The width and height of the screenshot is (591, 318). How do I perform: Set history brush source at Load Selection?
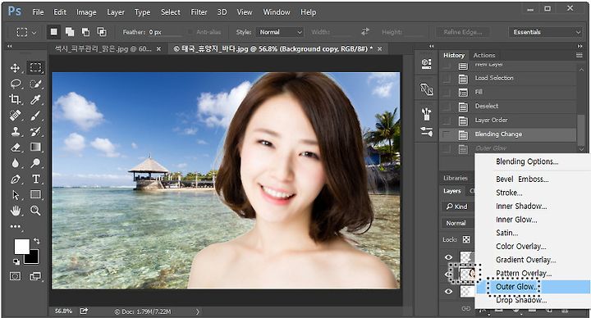[x=447, y=79]
